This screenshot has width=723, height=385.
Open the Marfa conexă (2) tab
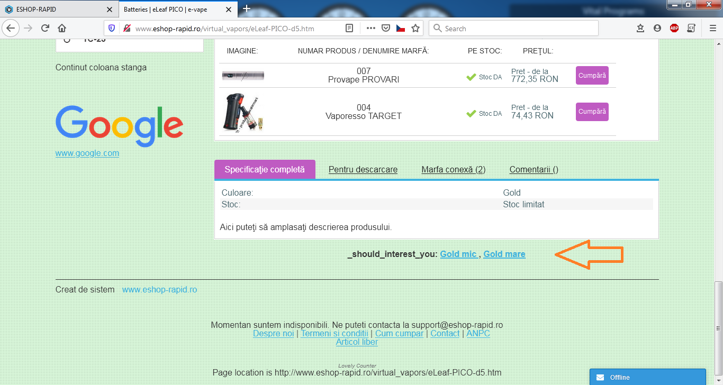click(x=454, y=170)
